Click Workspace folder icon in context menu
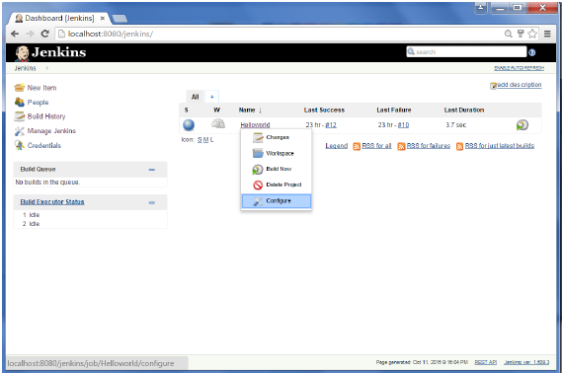The width and height of the screenshot is (562, 373). click(258, 153)
